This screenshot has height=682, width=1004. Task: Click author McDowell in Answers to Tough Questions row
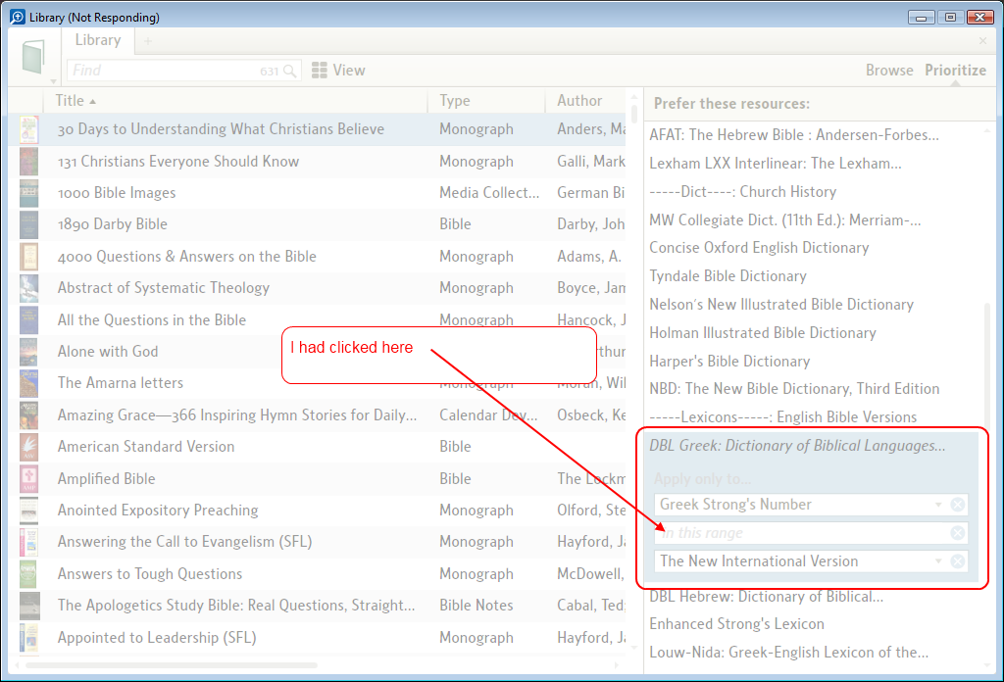[591, 574]
